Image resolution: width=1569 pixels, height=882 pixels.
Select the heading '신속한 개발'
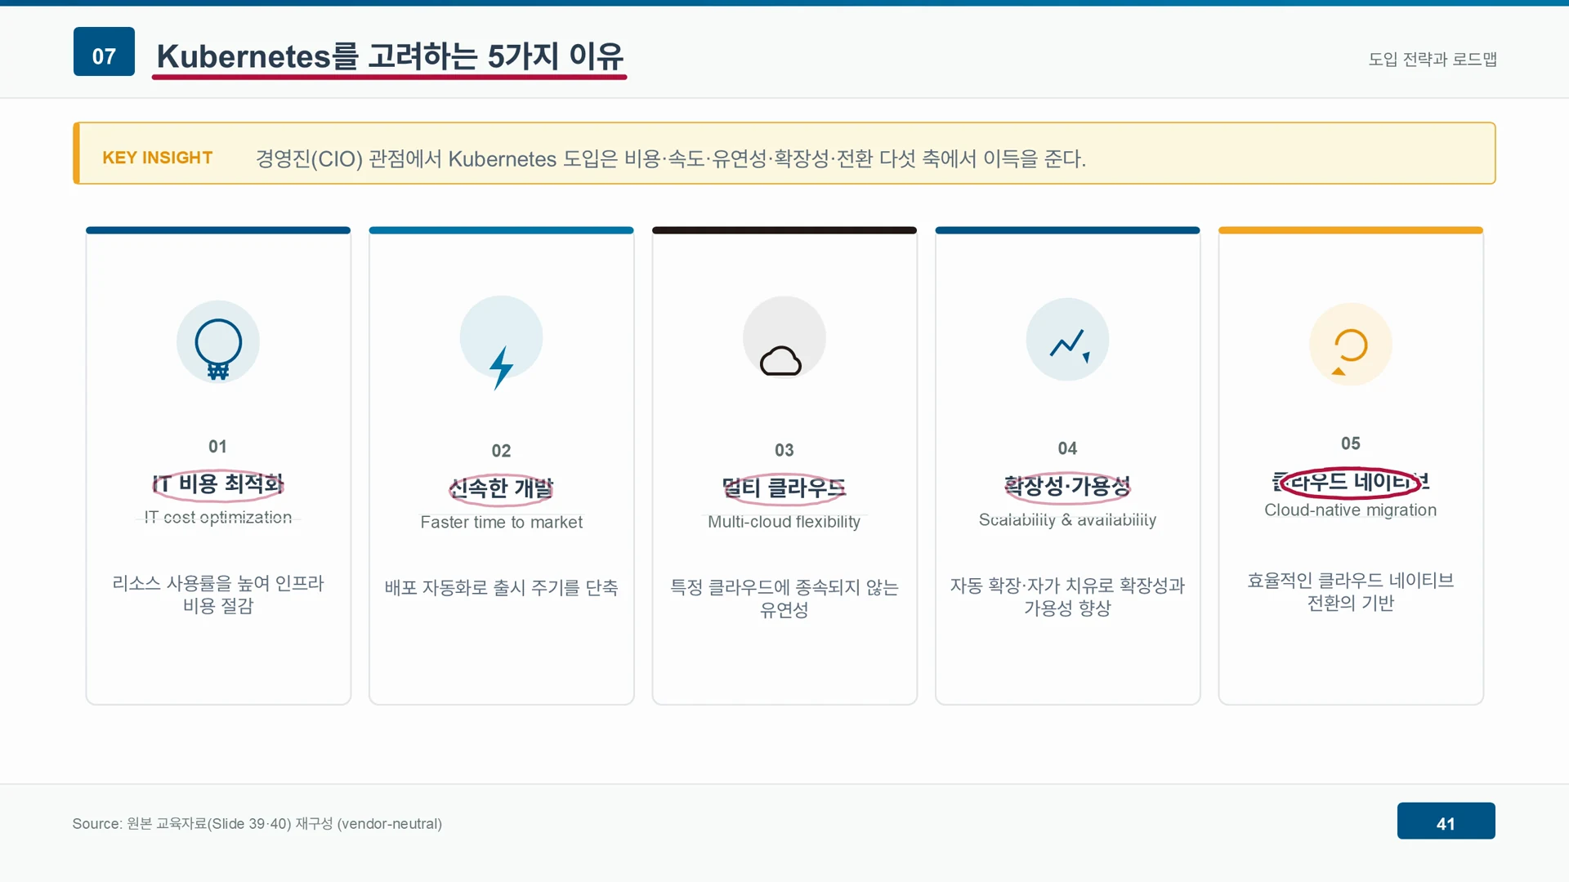[x=501, y=488]
